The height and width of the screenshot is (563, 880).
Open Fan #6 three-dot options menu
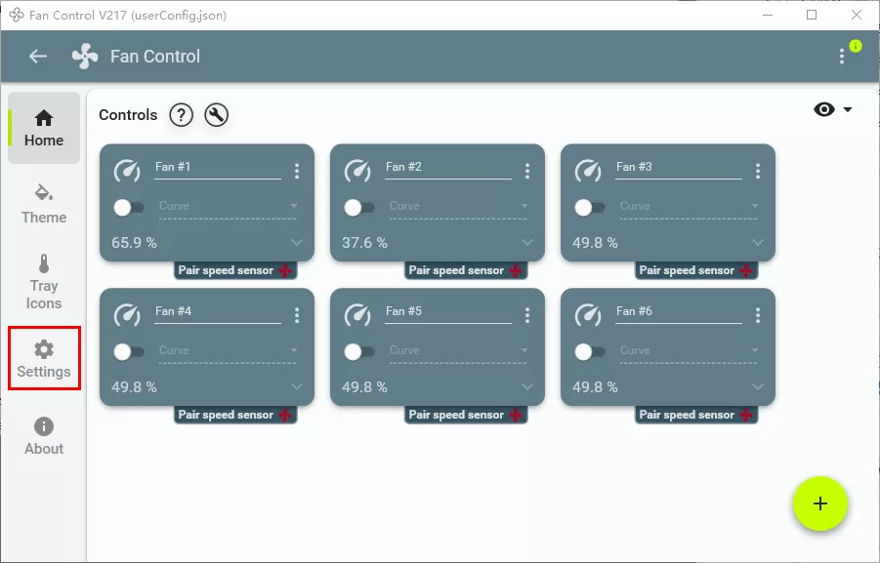point(758,315)
